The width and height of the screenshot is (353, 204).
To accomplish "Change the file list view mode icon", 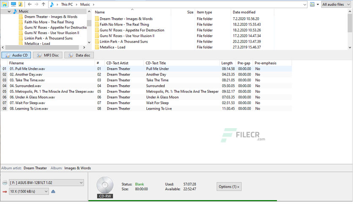I will click(x=312, y=4).
